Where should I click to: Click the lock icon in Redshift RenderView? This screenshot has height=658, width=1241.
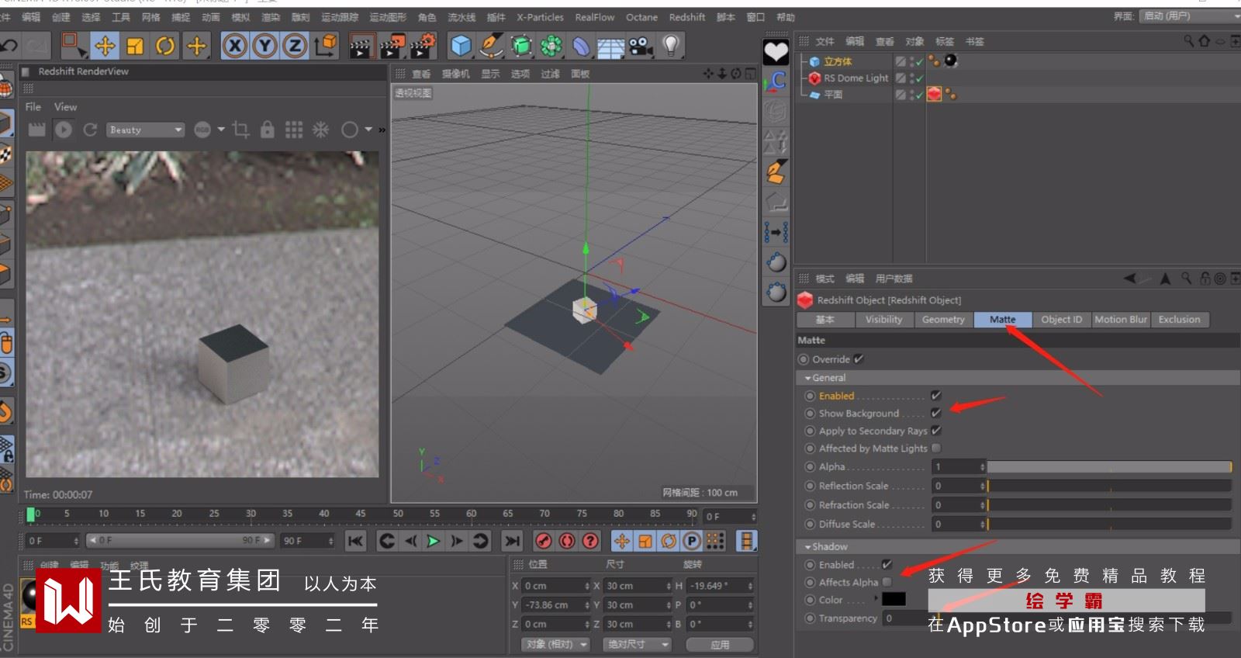(x=267, y=130)
